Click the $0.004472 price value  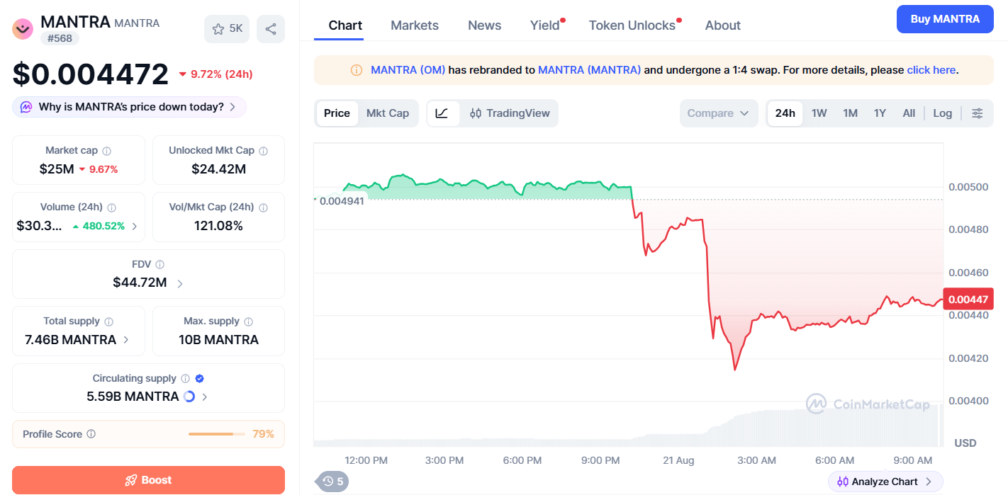pyautogui.click(x=91, y=74)
